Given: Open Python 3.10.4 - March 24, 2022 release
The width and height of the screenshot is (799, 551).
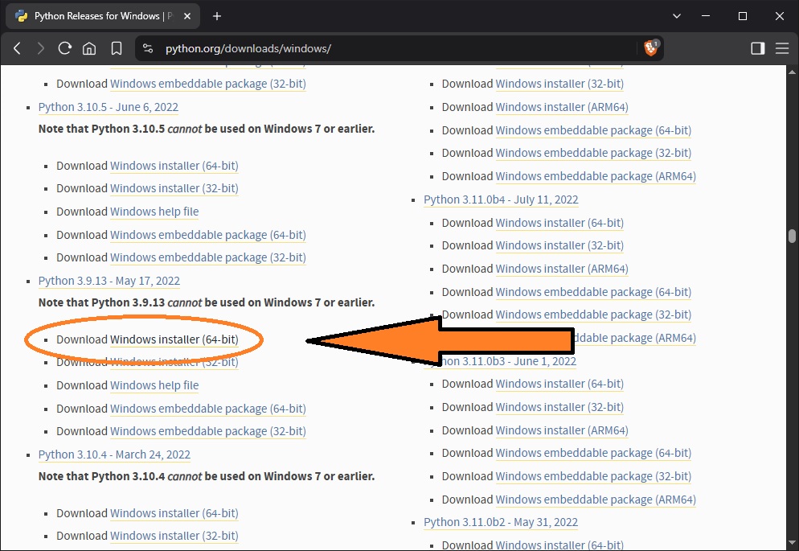Looking at the screenshot, I should tap(114, 454).
